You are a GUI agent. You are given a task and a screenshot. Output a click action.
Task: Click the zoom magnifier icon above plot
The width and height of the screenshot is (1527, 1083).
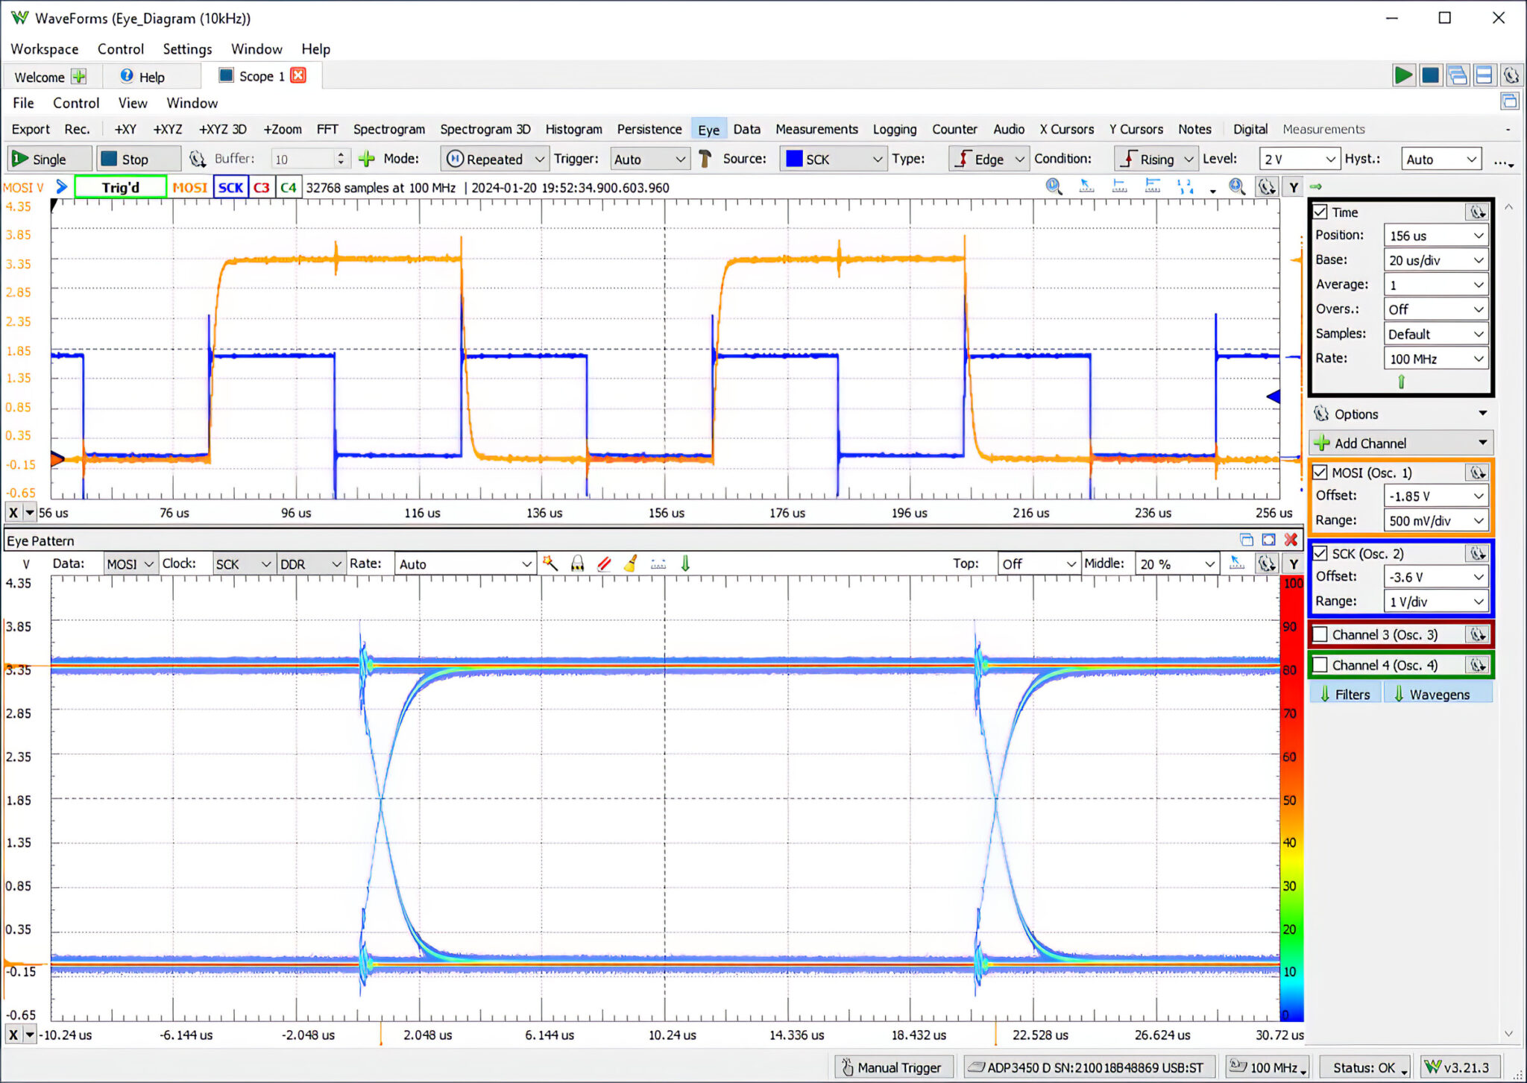tap(1053, 187)
